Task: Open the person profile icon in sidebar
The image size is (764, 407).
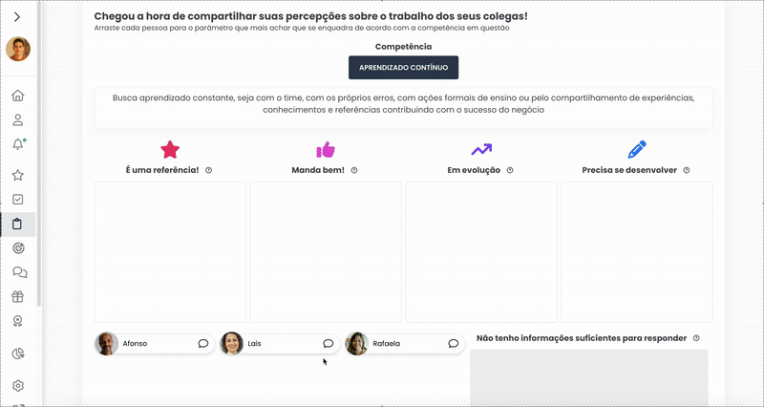Action: point(17,120)
